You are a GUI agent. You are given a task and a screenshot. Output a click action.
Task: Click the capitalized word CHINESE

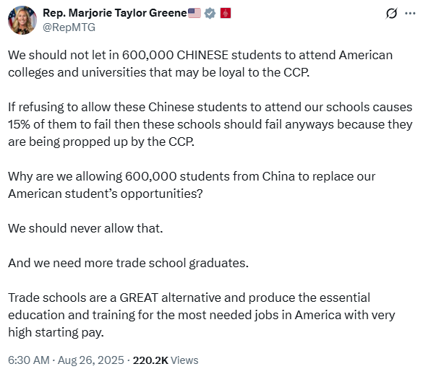202,55
